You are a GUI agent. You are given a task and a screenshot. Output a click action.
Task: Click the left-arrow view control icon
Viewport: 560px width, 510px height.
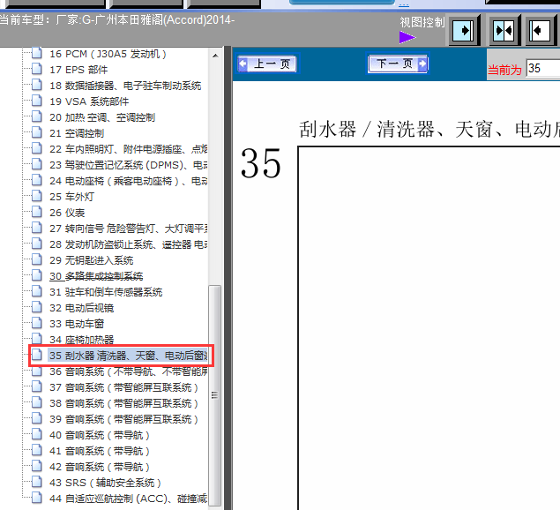click(541, 30)
